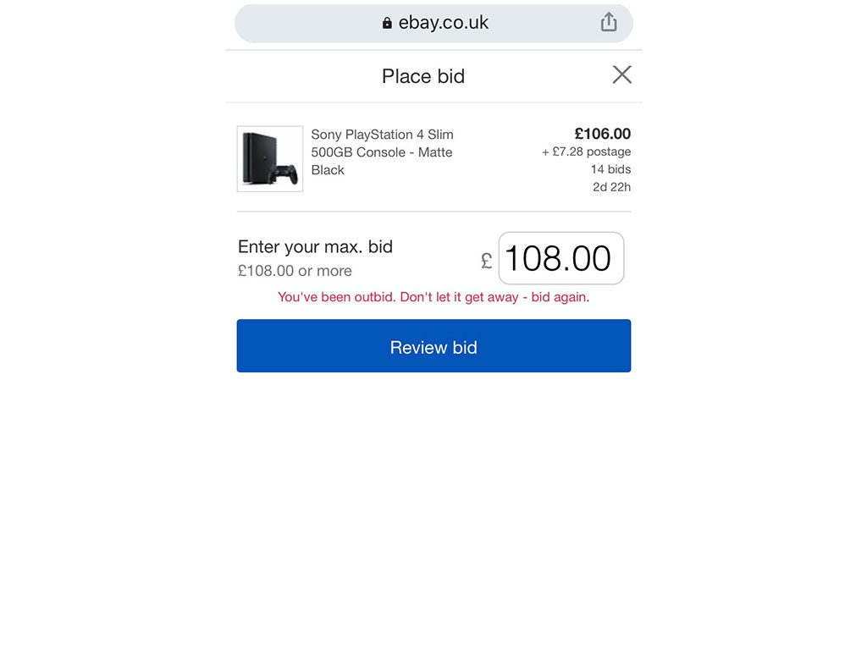The height and width of the screenshot is (650, 867).
Task: Click empty area below Review bid button
Action: [x=433, y=498]
